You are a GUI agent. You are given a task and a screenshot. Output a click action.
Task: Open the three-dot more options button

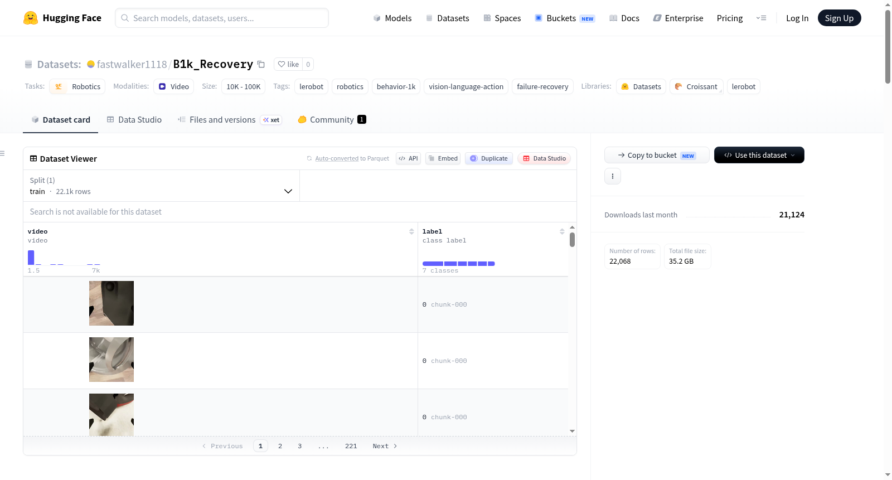click(613, 176)
